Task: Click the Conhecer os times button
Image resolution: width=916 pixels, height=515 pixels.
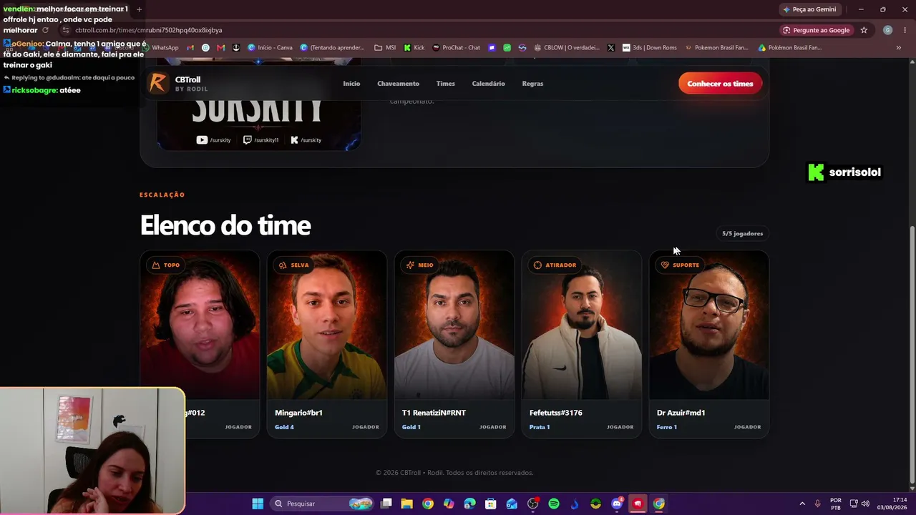Action: tap(720, 84)
